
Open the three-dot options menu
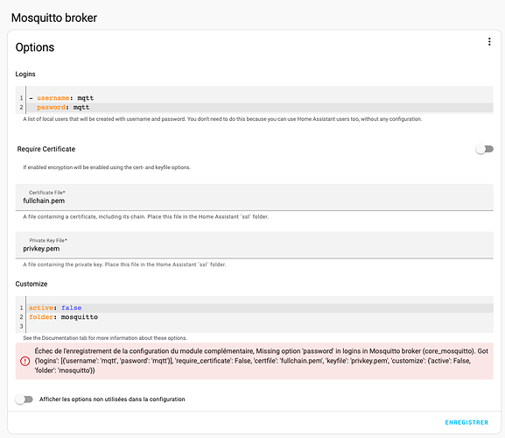click(489, 41)
